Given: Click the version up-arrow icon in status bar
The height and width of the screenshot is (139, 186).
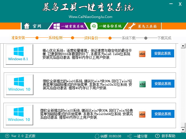Looking at the screenshot, I should [x=7, y=136].
